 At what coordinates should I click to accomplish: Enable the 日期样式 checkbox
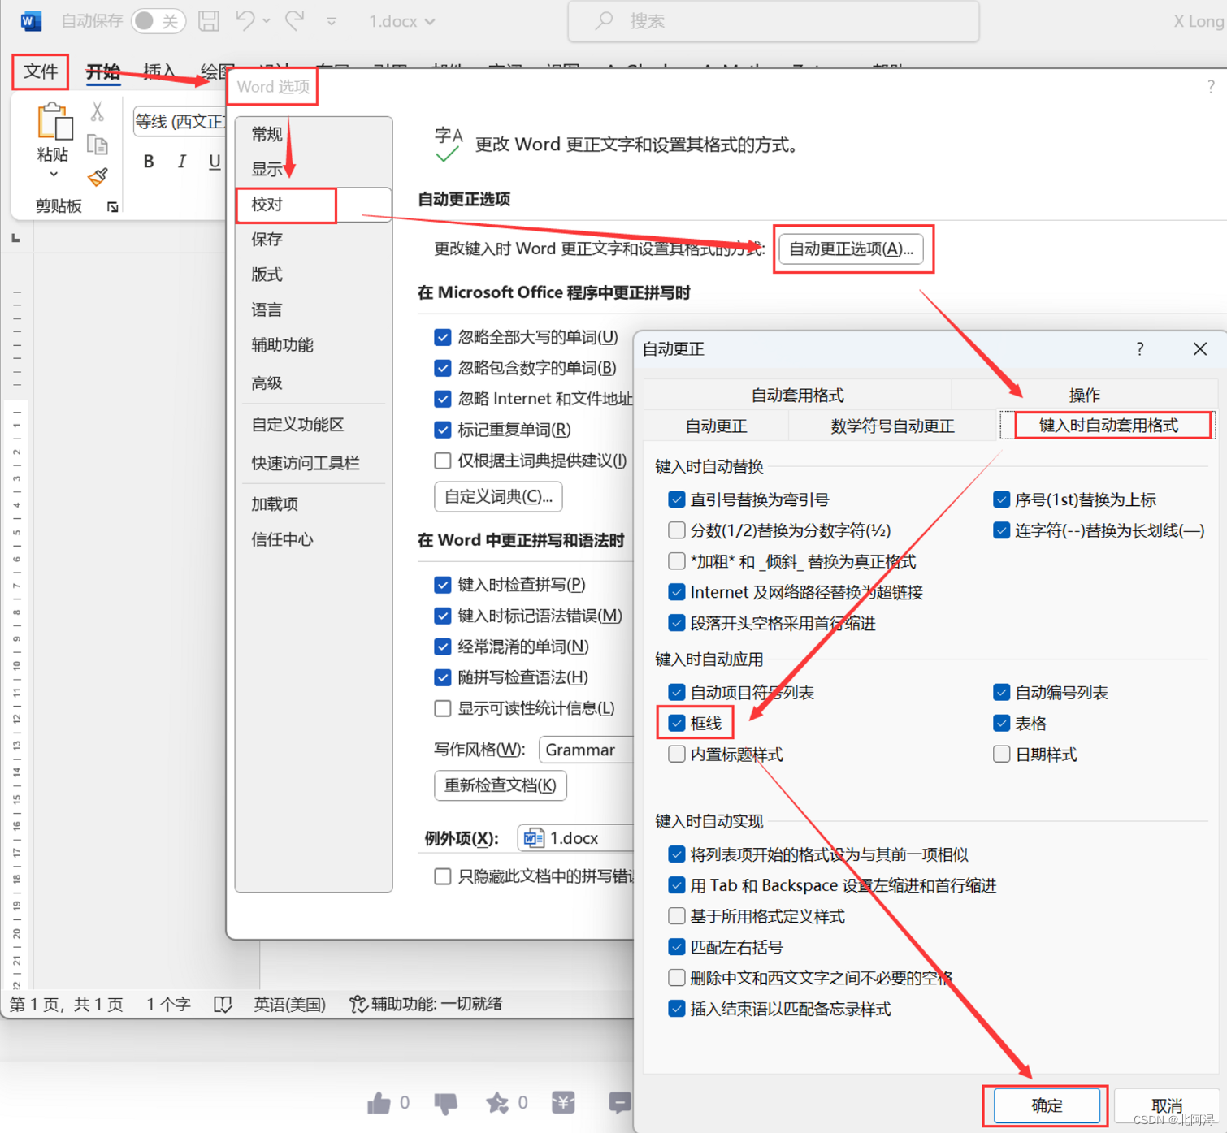point(1001,755)
